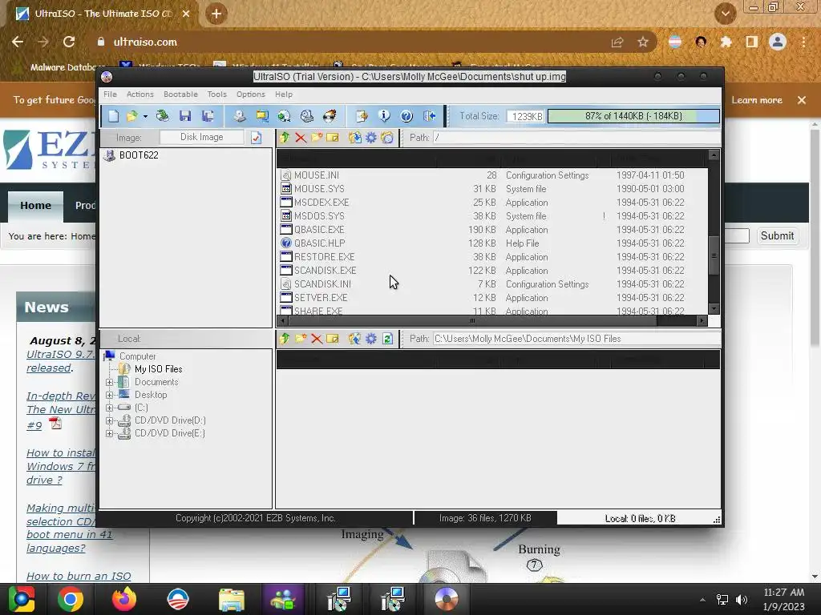This screenshot has height=615, width=821.
Task: Click the image Path input field
Action: coord(576,138)
